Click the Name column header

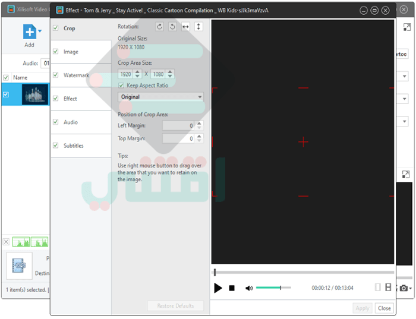pyautogui.click(x=20, y=77)
